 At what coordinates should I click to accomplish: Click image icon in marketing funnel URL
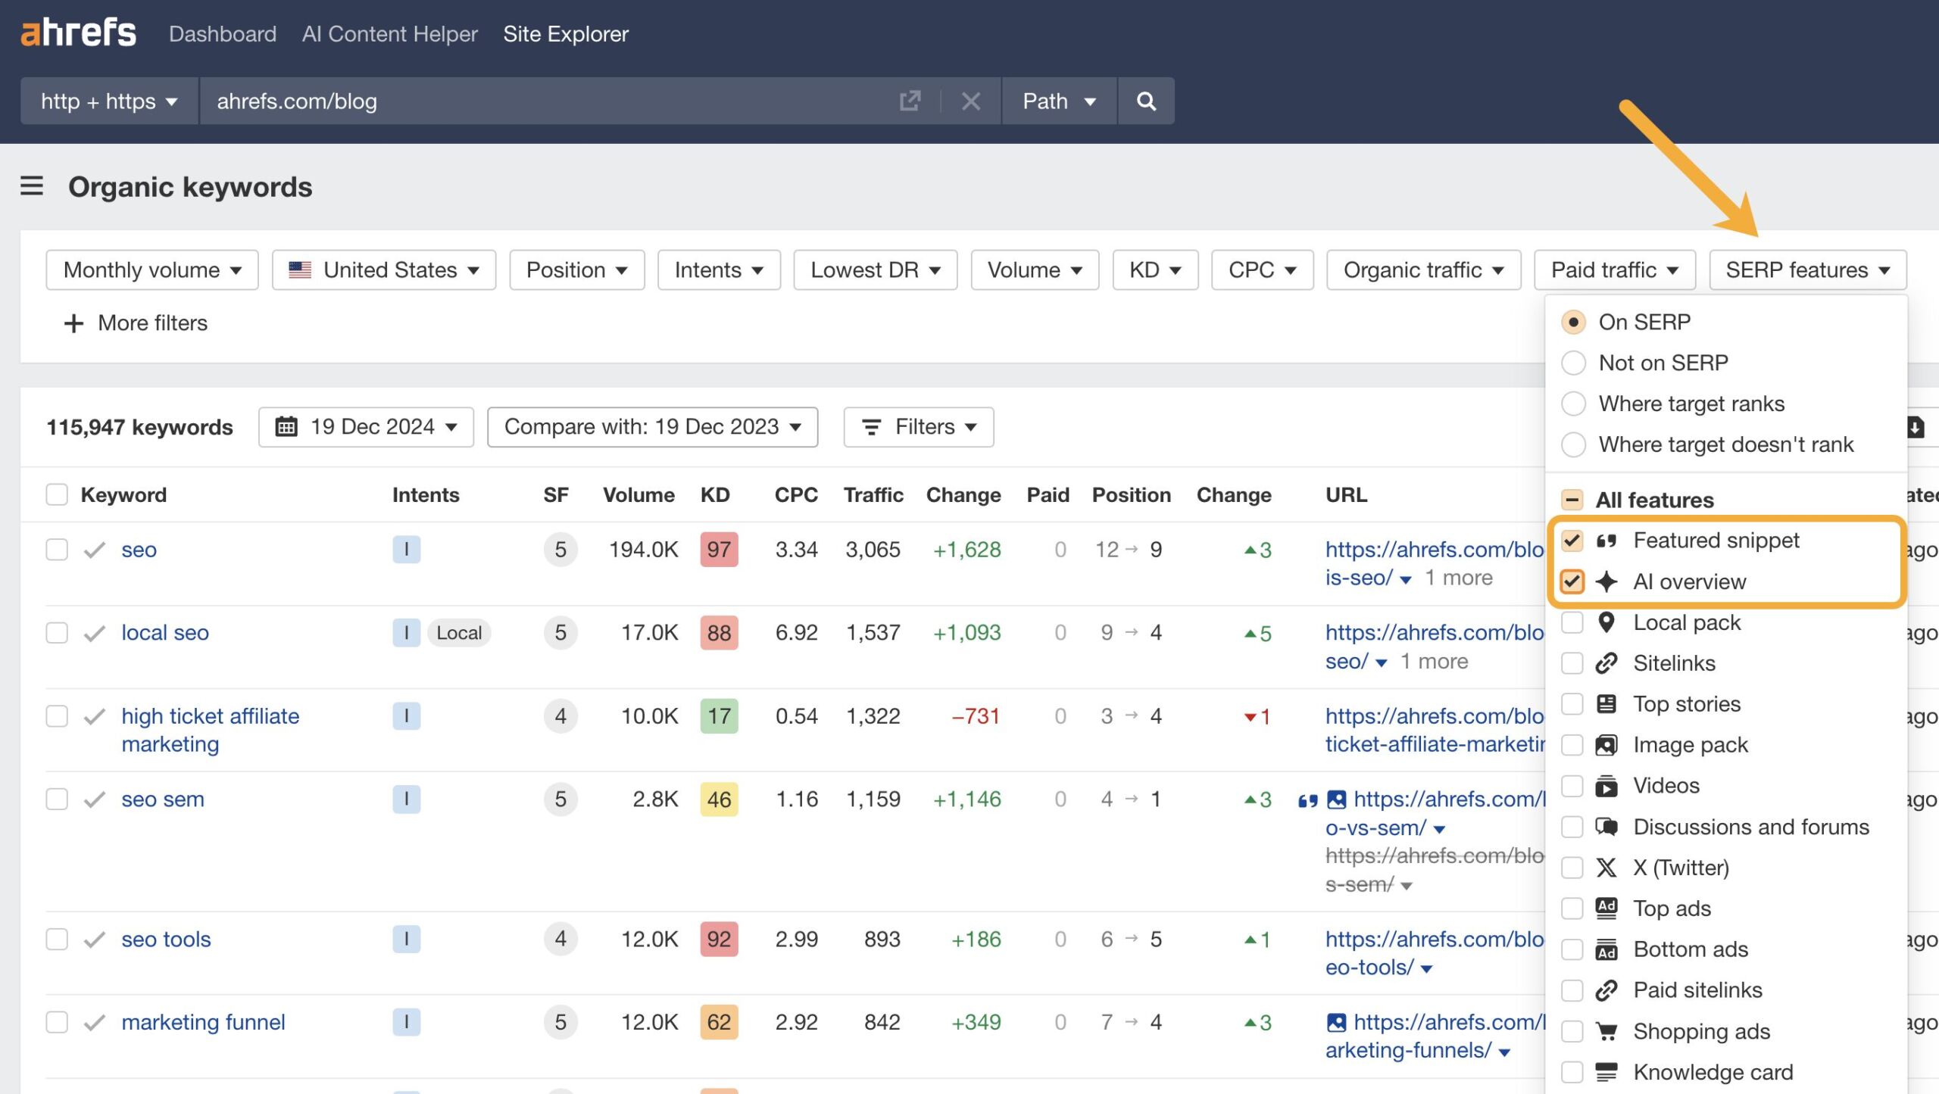(x=1337, y=1023)
